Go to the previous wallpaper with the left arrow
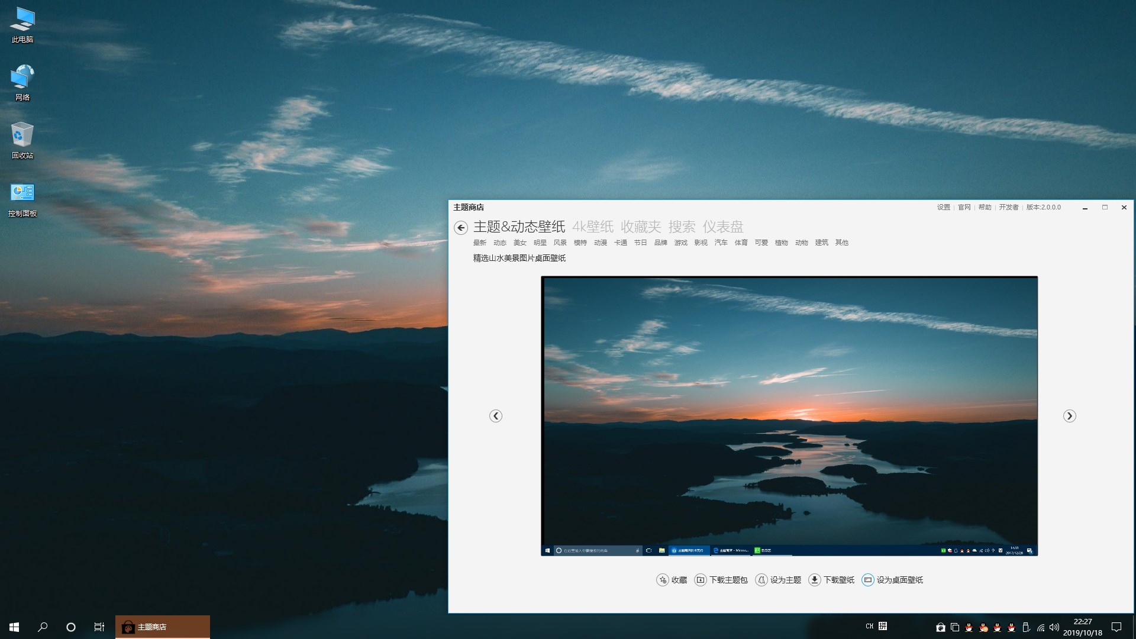Screen dimensions: 1136x639 [x=496, y=416]
